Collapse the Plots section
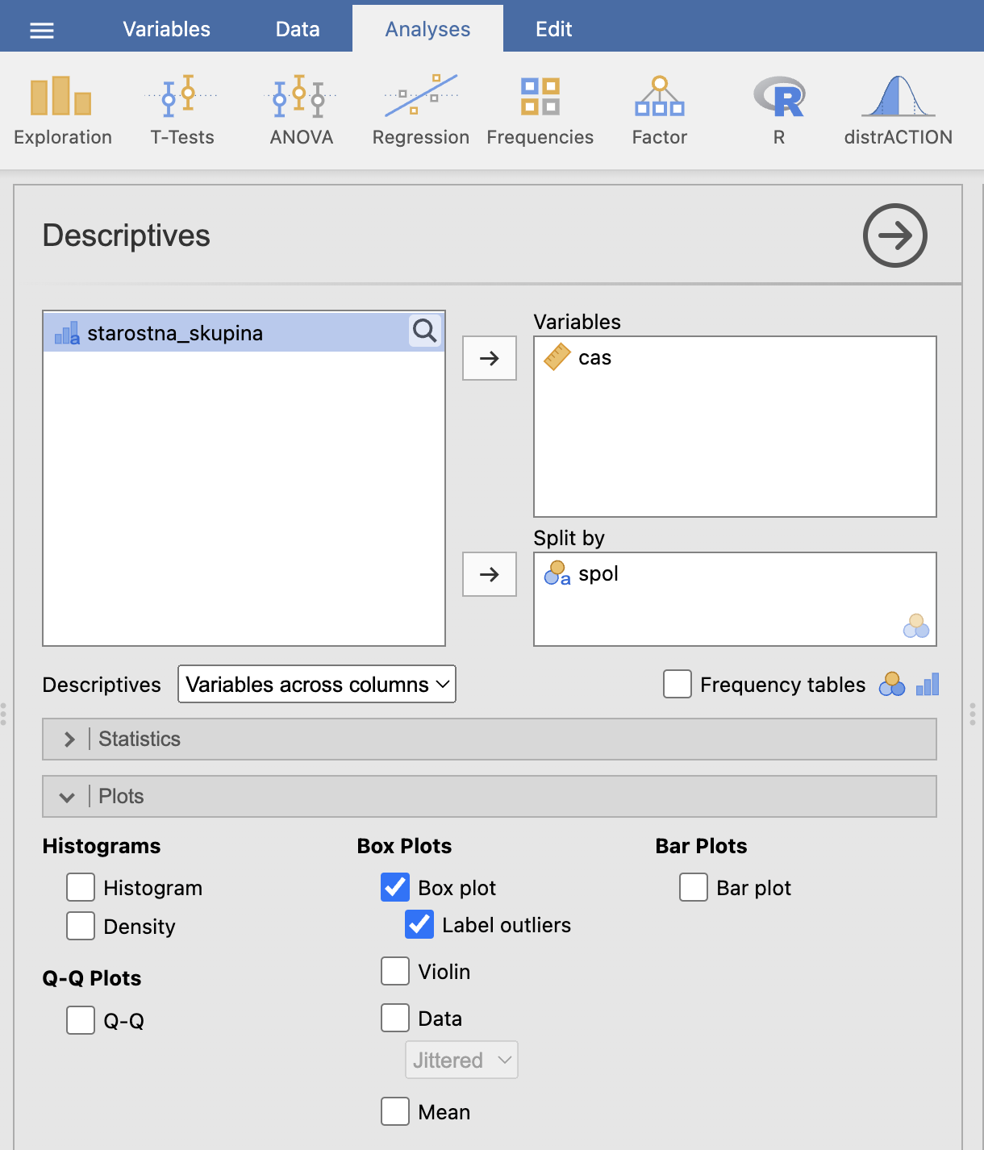Viewport: 984px width, 1150px height. (490, 796)
